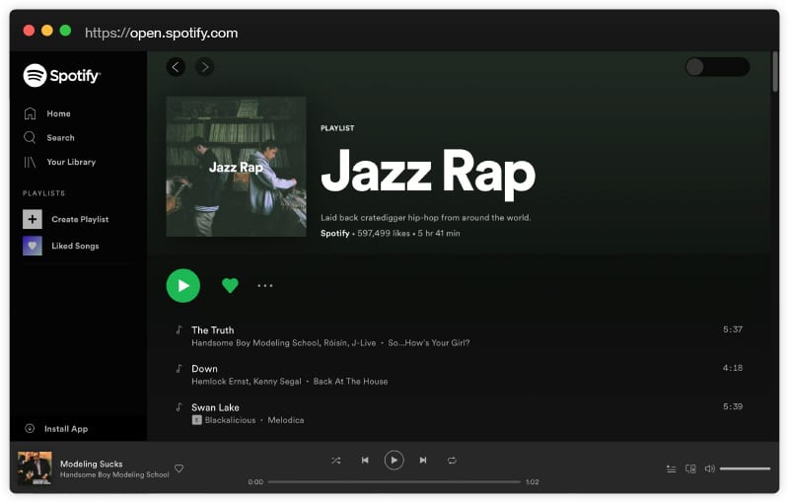Skip to the previous track
The height and width of the screenshot is (503, 789).
click(x=365, y=461)
